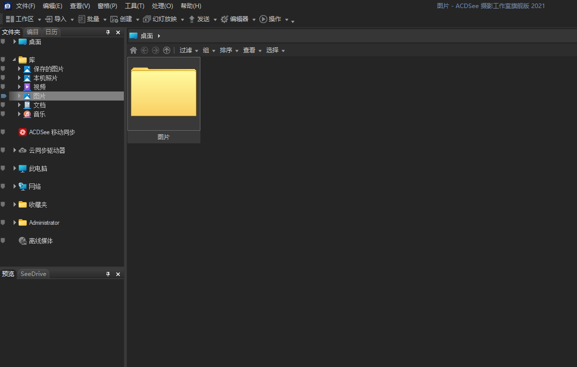Pin the Preview pane

point(108,274)
